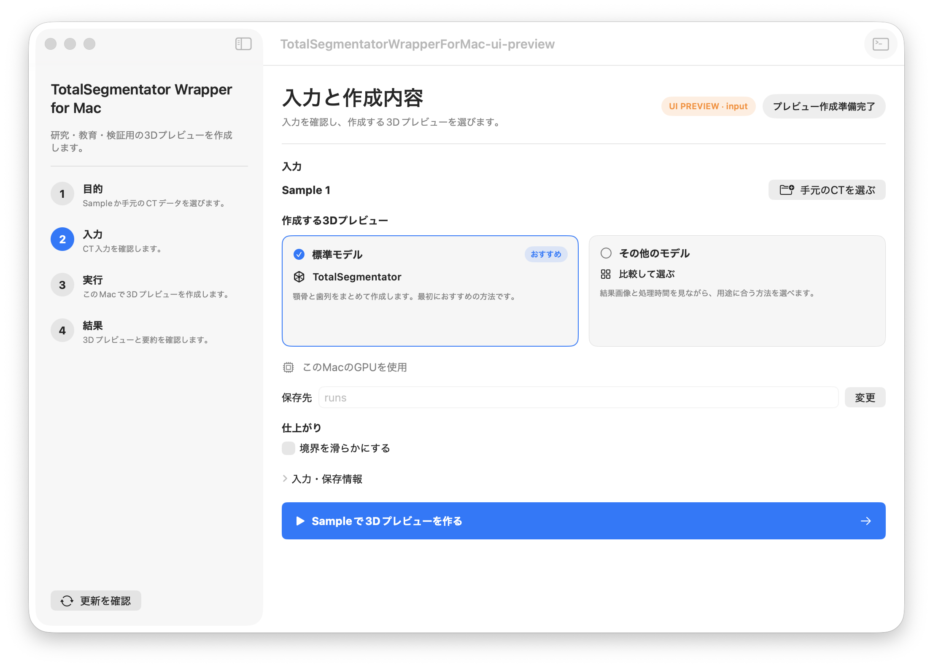Click the TotalSegmentator cube icon

[299, 277]
